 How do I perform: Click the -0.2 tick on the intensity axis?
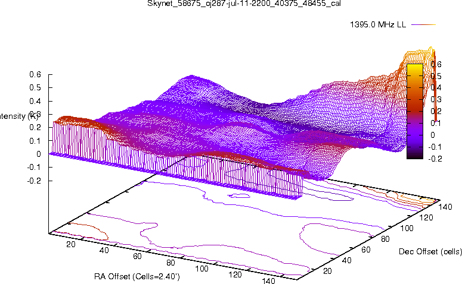coord(34,181)
